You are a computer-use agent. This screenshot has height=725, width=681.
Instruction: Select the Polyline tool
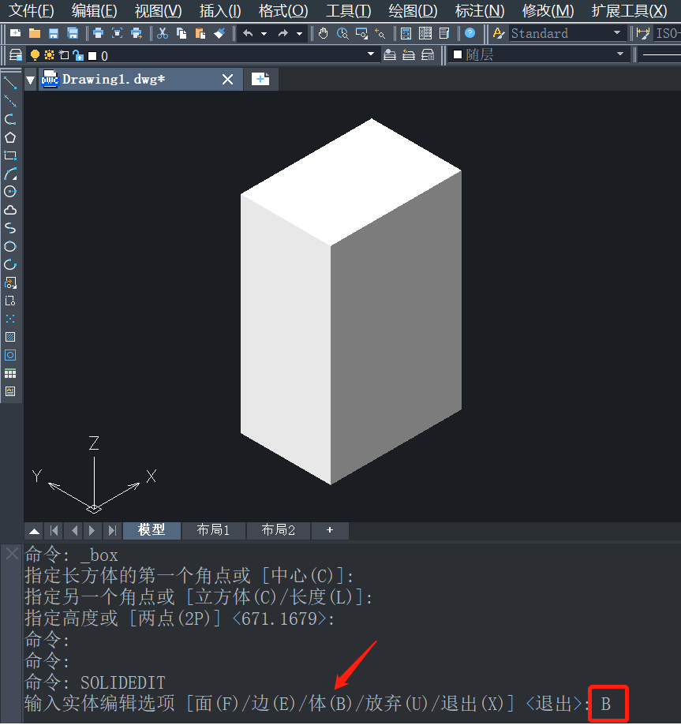coord(10,119)
